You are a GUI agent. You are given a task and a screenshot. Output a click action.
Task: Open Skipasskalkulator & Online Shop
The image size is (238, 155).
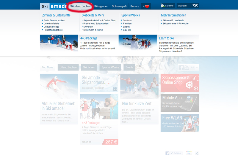[100, 20]
